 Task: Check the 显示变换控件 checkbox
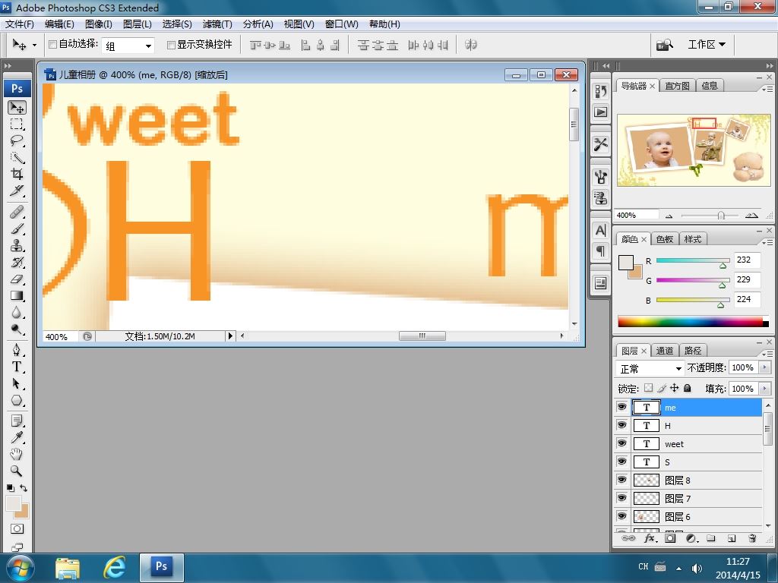pos(171,45)
